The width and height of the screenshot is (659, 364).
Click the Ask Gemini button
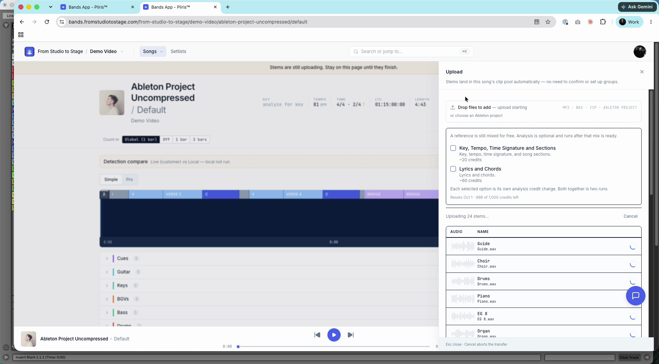(637, 7)
